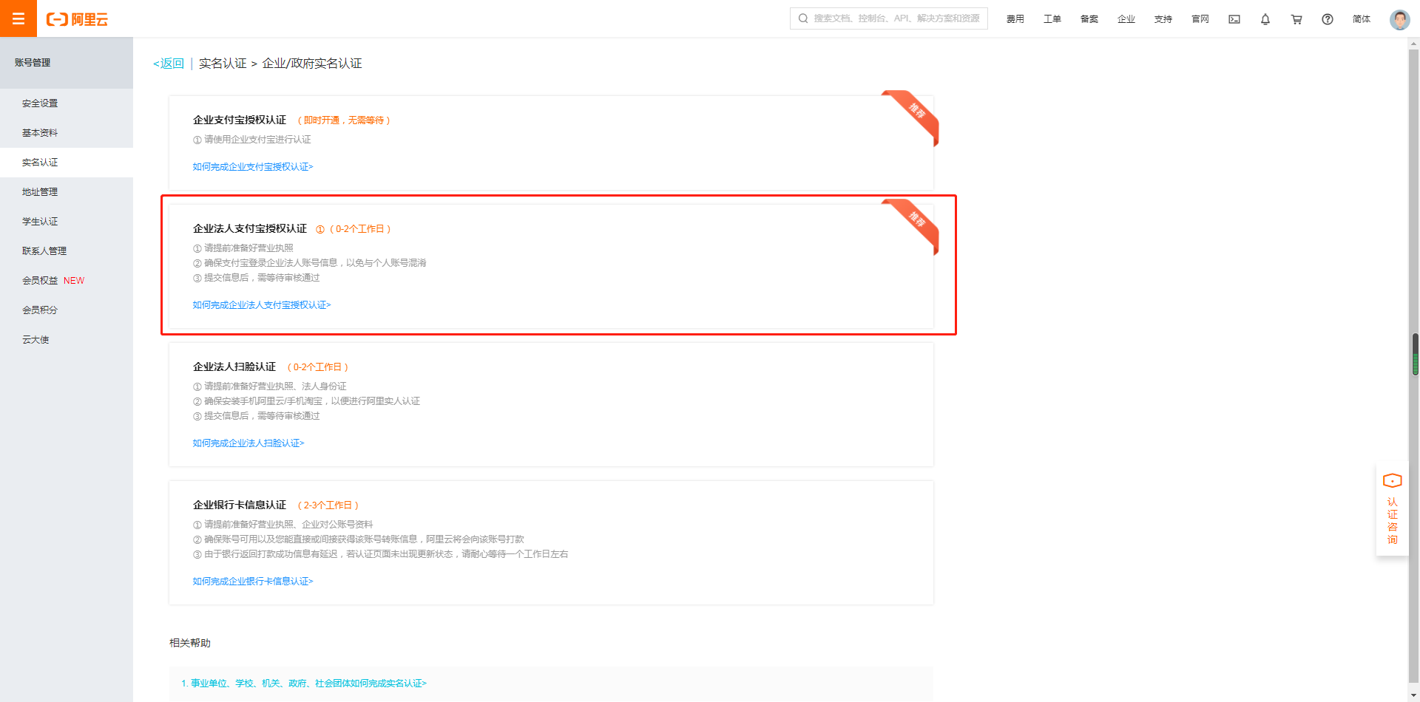1420x702 pixels.
Task: Go to 云大使 in the sidebar
Action: 67,340
